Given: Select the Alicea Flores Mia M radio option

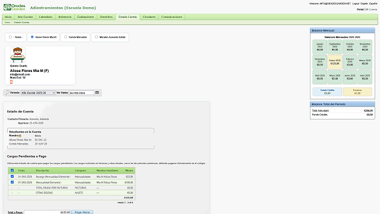Looking at the screenshot, I should click(32, 37).
